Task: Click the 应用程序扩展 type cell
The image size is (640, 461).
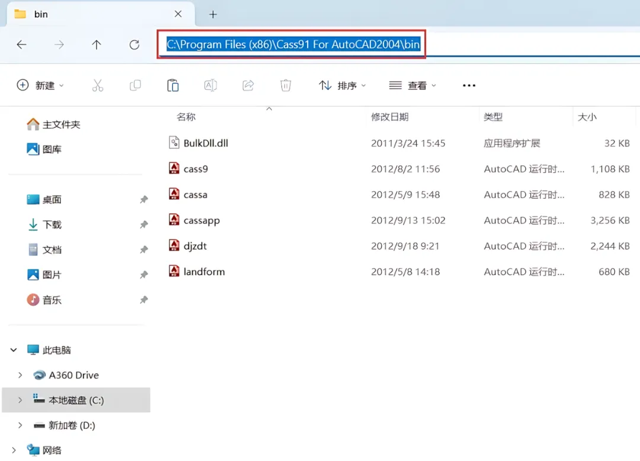Action: click(512, 143)
